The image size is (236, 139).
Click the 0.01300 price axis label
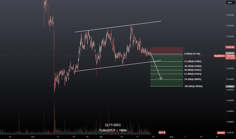(x=230, y=15)
